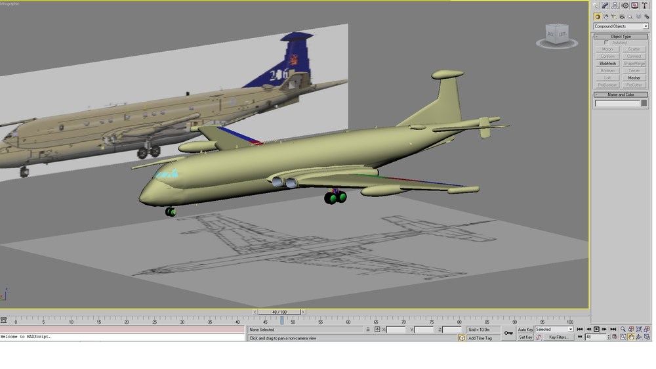This screenshot has width=656, height=369.
Task: Open the Utilities hammer panel tab
Action: tap(645, 5)
